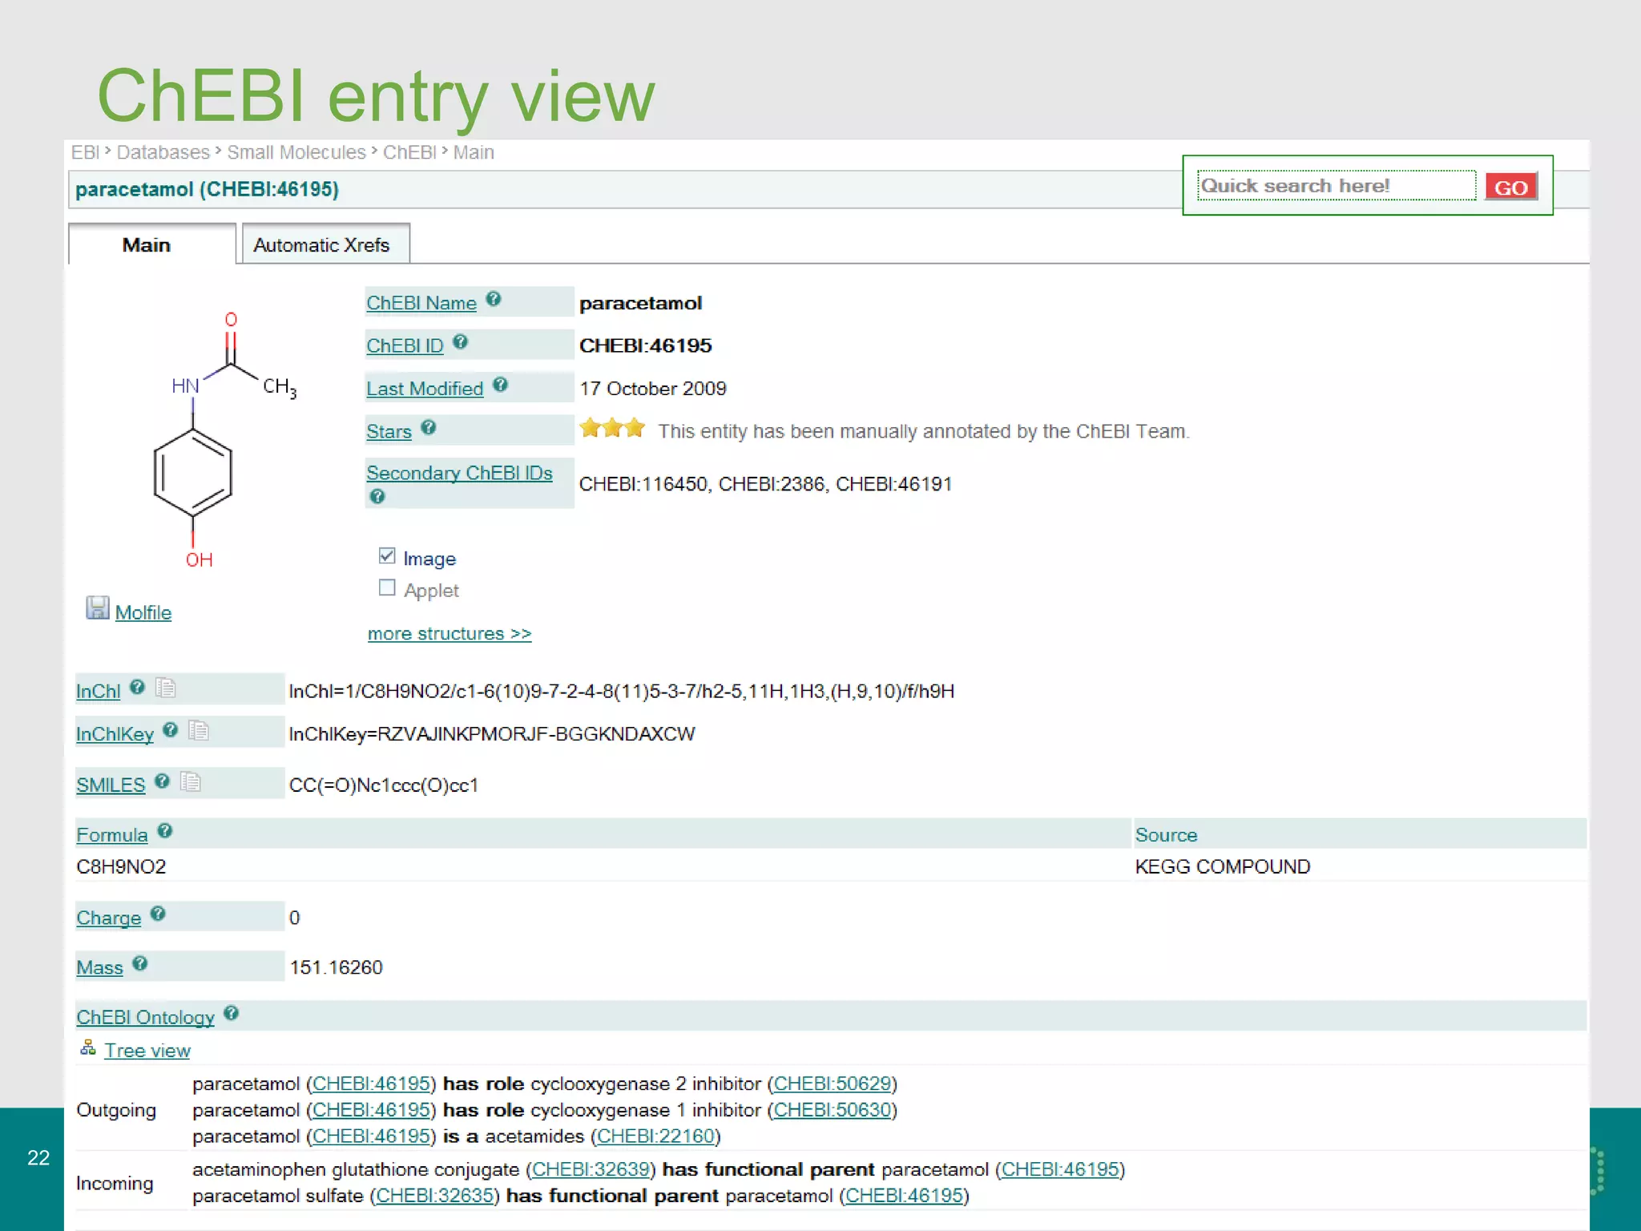
Task: Click the ChEBI Name label link
Action: coord(421,303)
